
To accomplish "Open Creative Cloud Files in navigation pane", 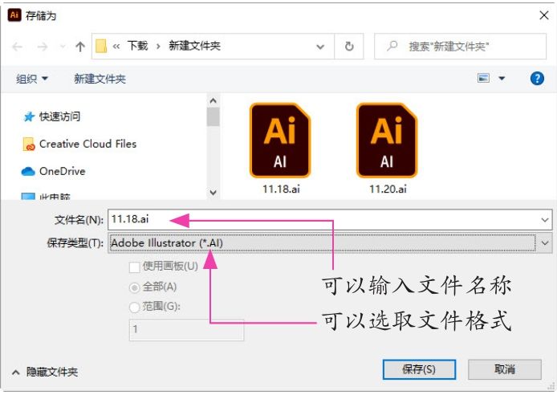I will (x=87, y=144).
